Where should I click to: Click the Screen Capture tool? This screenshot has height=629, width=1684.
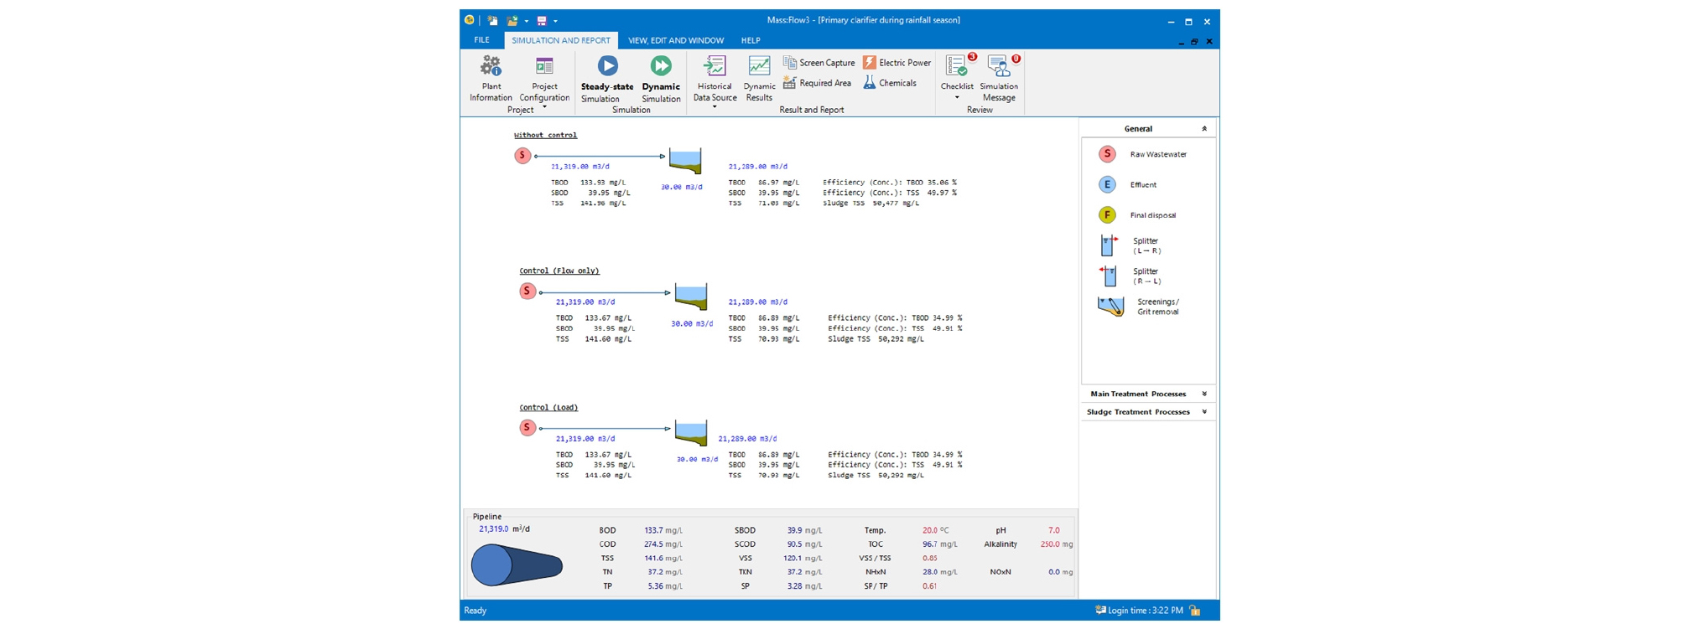(x=819, y=63)
